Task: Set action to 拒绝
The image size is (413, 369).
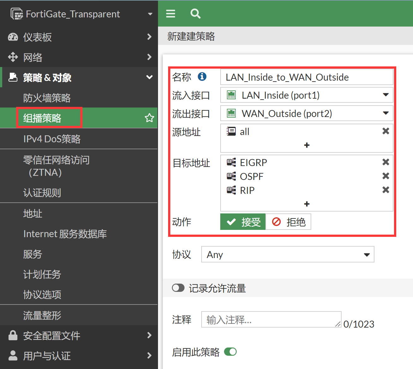Action: pos(288,222)
